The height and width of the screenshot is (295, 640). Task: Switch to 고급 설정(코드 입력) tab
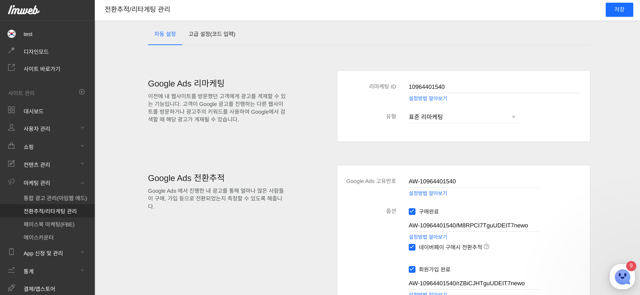212,34
